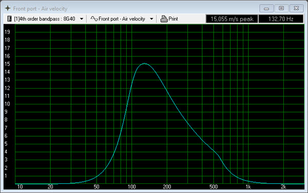The width and height of the screenshot is (308, 193).
Task: Select the '[1]4th order bandpass : 8G40' combo text
Action: 45,19
